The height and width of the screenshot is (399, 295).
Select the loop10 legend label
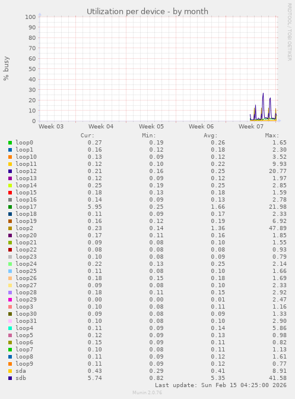coord(26,157)
